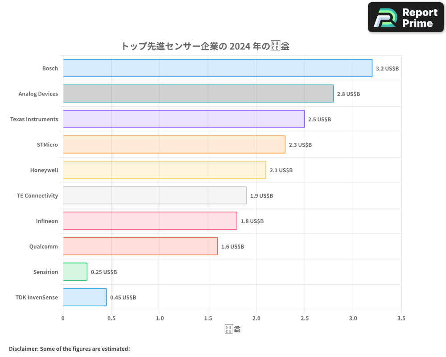Select the STMicro revenue bar

tap(174, 145)
